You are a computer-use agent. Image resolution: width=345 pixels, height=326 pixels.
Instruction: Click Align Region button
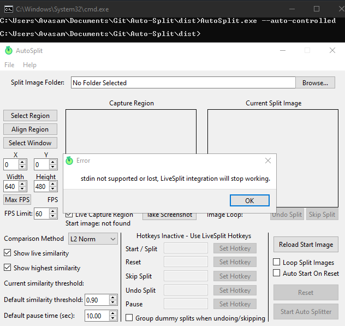[30, 129]
